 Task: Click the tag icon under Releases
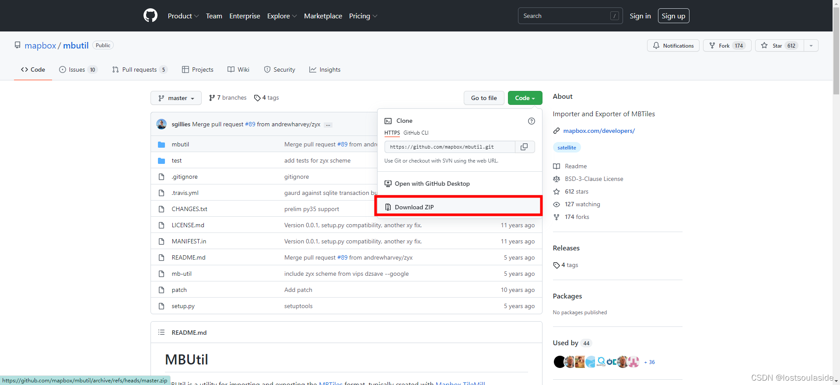(556, 265)
